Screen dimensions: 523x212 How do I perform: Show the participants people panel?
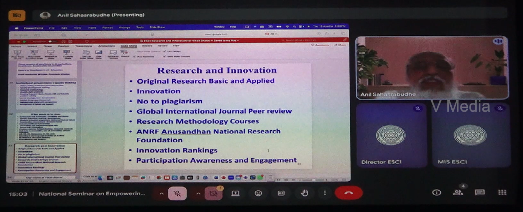click(458, 192)
